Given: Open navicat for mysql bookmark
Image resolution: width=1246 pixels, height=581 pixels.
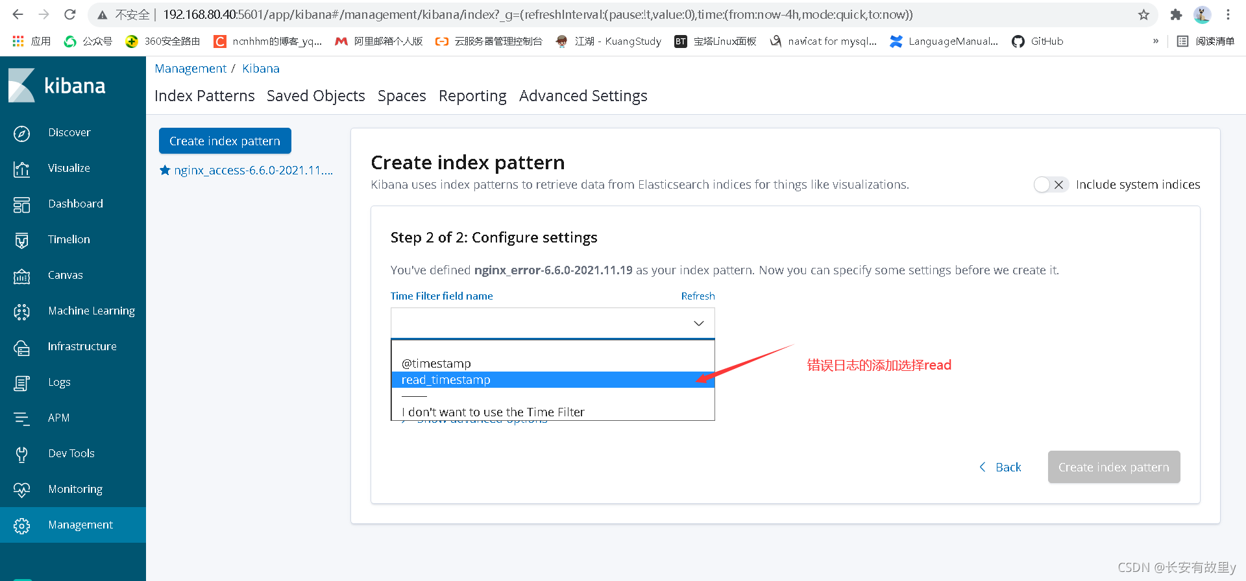Looking at the screenshot, I should pos(823,41).
